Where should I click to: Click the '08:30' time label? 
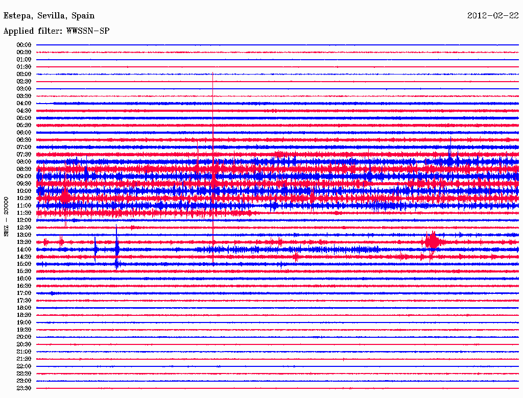pos(23,169)
